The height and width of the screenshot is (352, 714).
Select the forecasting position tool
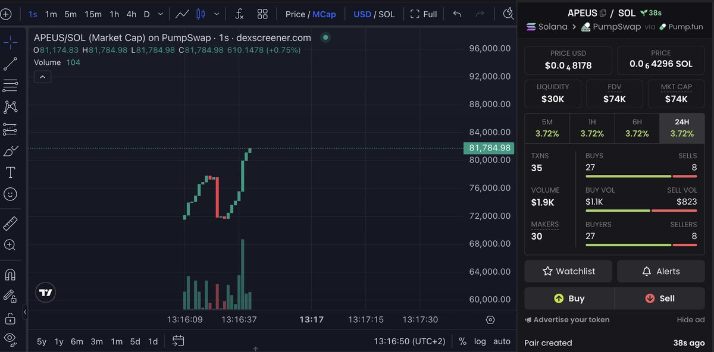pyautogui.click(x=10, y=129)
